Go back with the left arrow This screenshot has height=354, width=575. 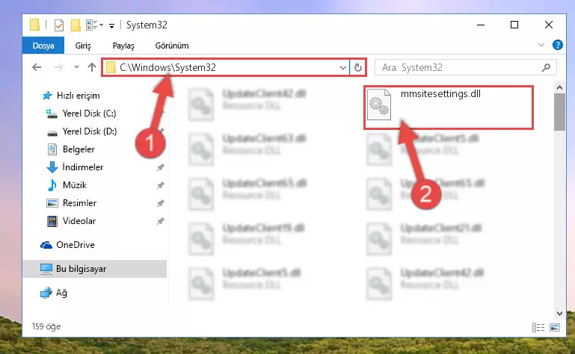[37, 67]
